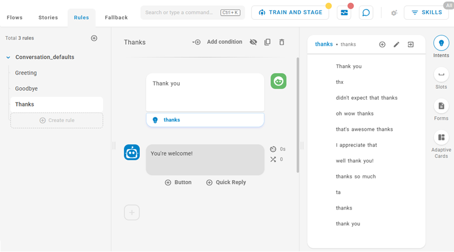Image resolution: width=454 pixels, height=252 pixels.
Task: Select example 'well thank you!'
Action: point(355,161)
